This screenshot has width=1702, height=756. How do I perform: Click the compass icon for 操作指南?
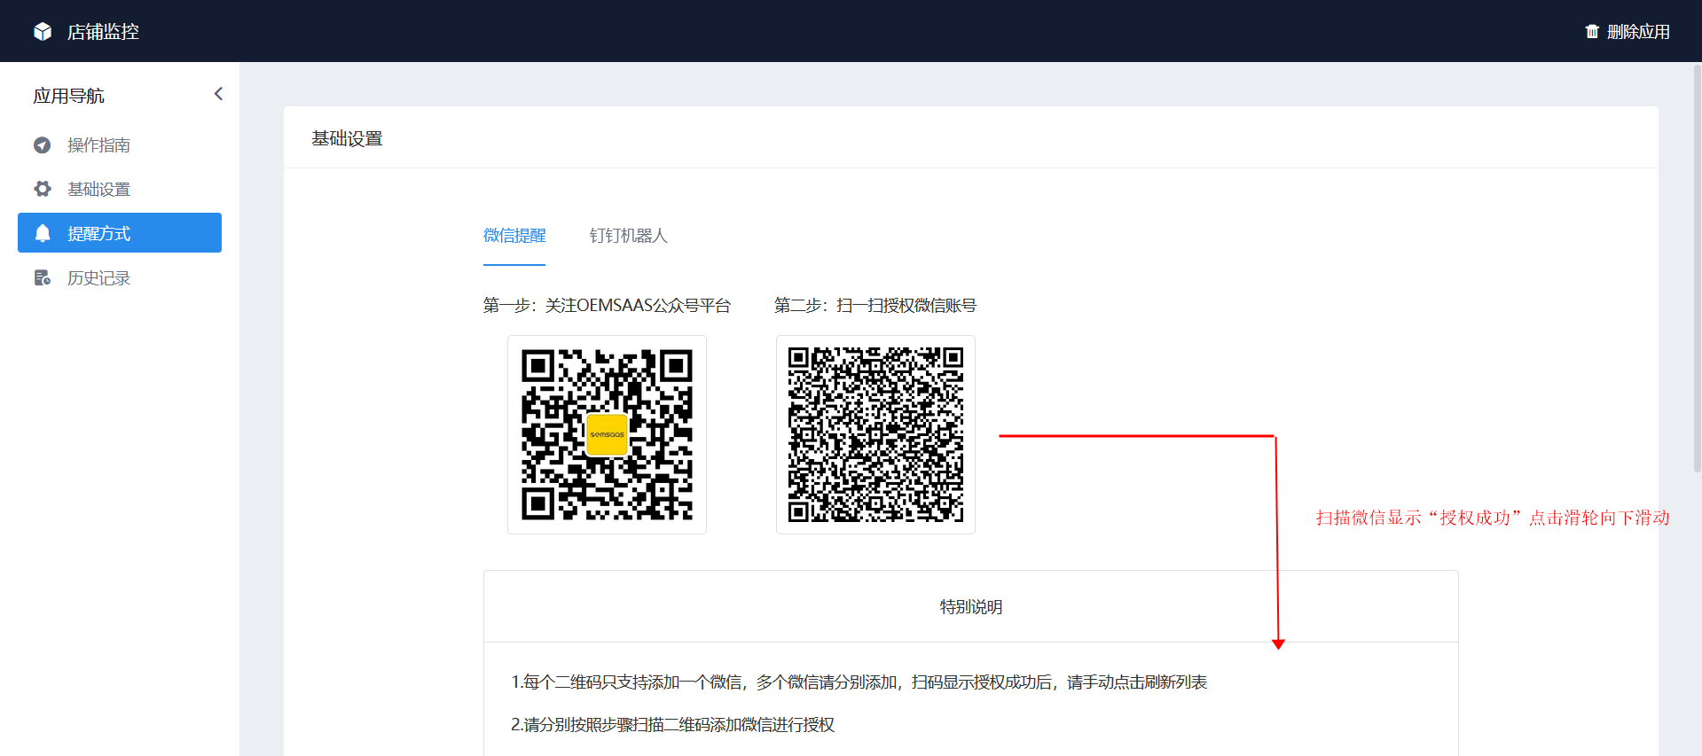42,145
